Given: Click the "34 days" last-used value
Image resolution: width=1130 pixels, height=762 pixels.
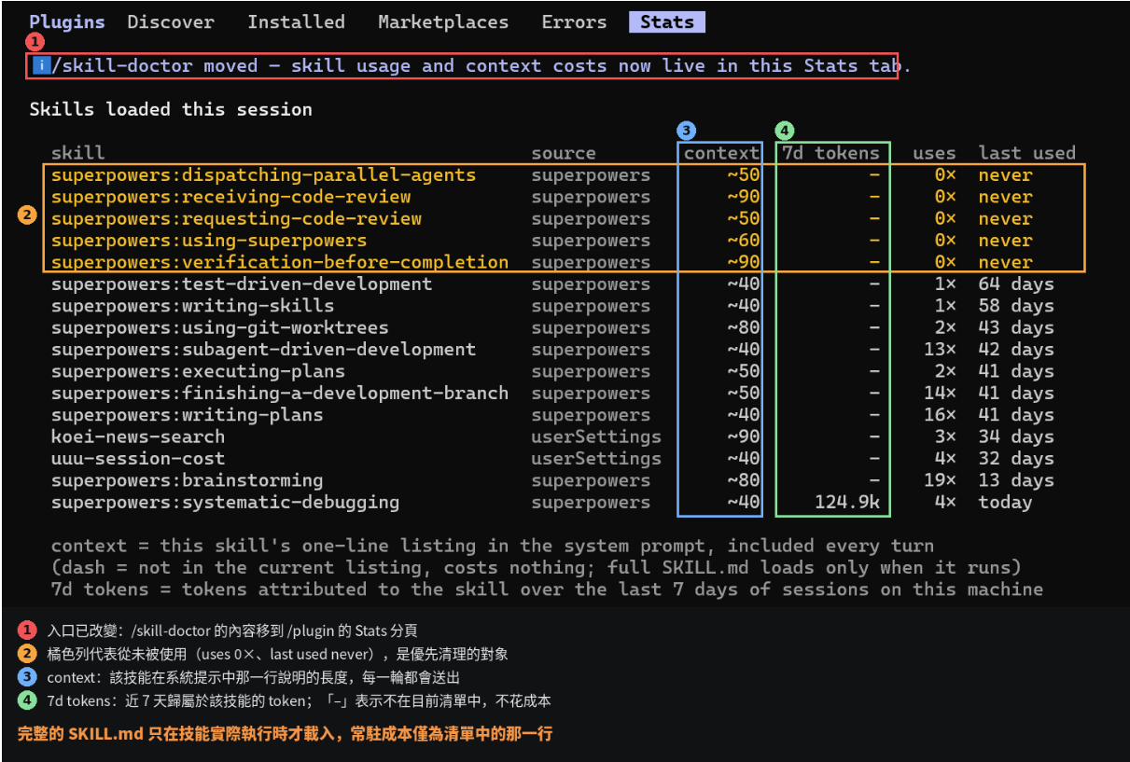Looking at the screenshot, I should (x=1016, y=436).
